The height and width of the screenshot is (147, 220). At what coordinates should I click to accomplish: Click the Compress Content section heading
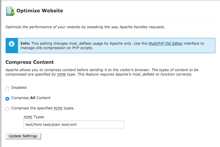coord(29,62)
